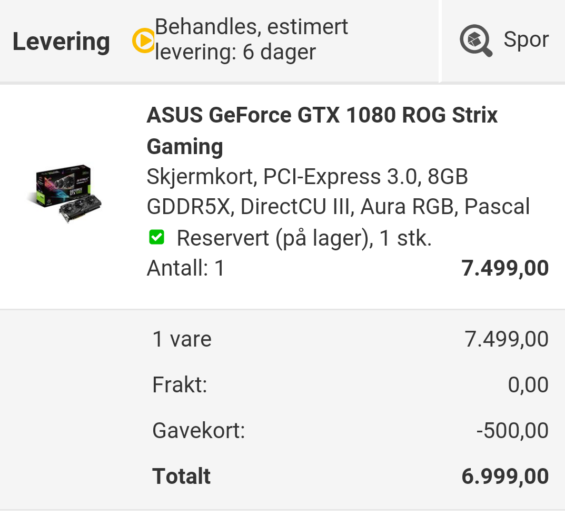Click the green reserved stock checkmark

coord(156,238)
